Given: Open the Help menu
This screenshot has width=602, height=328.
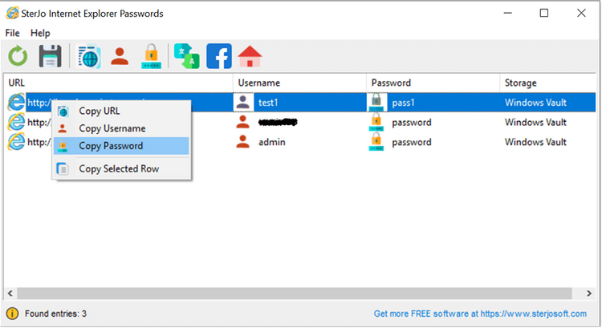Looking at the screenshot, I should (40, 33).
